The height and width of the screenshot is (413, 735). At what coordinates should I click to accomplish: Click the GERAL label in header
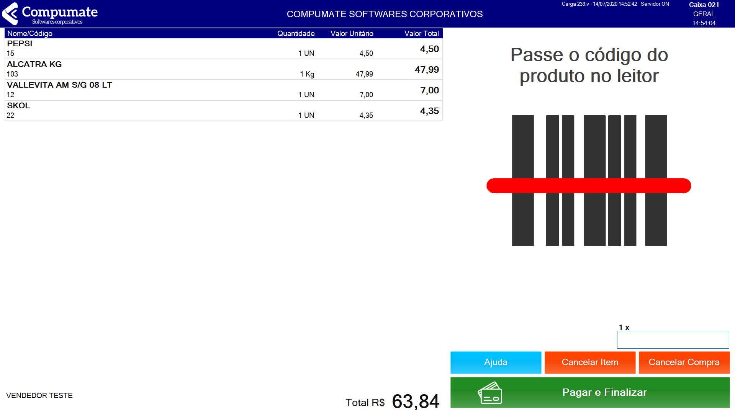704,14
